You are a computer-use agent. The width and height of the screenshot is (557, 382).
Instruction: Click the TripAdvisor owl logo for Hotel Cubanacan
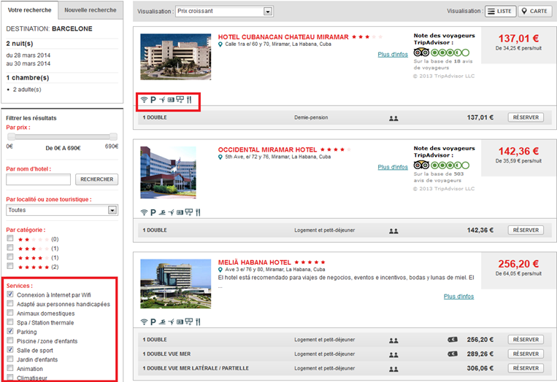coord(422,52)
